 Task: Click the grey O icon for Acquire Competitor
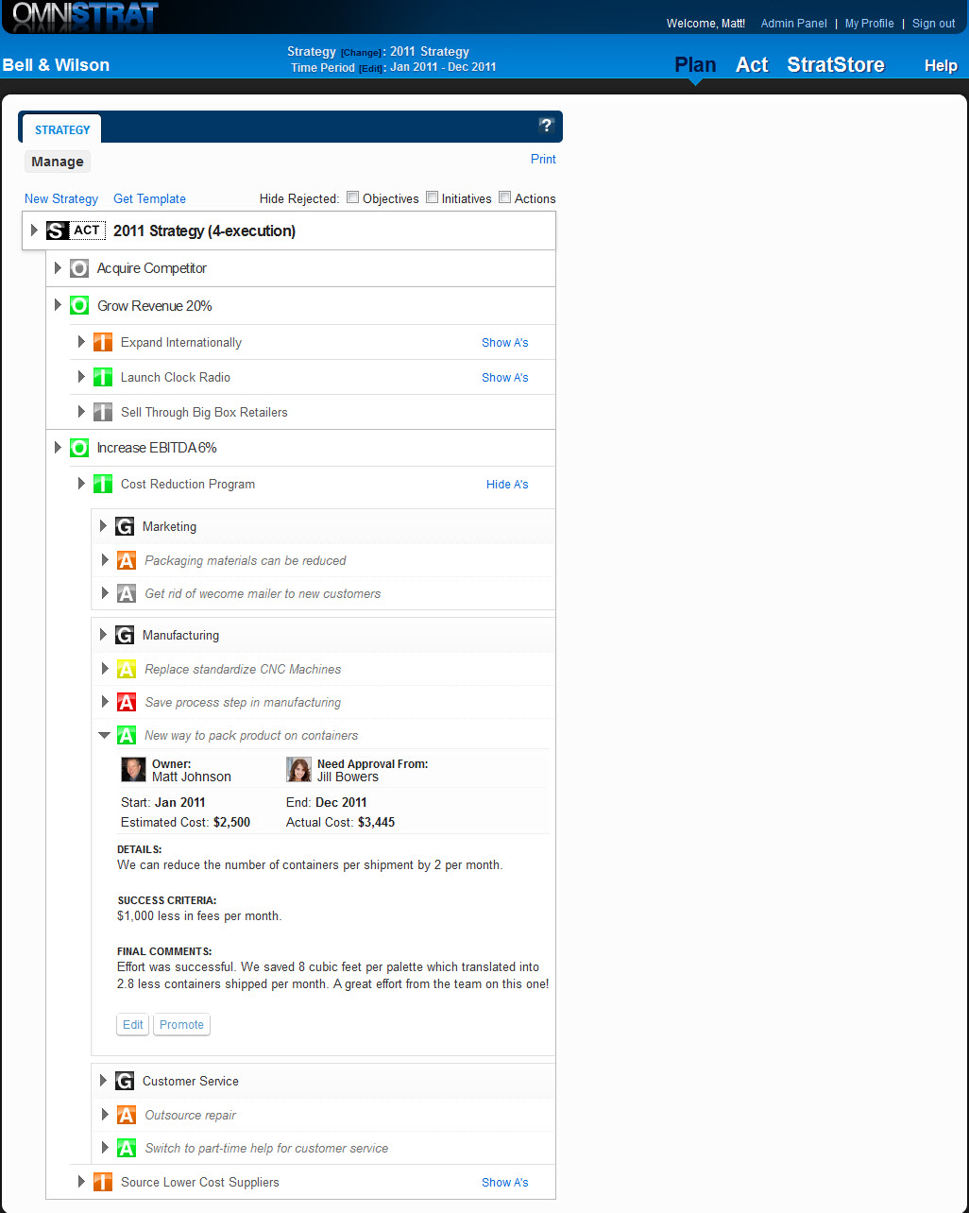coord(79,268)
